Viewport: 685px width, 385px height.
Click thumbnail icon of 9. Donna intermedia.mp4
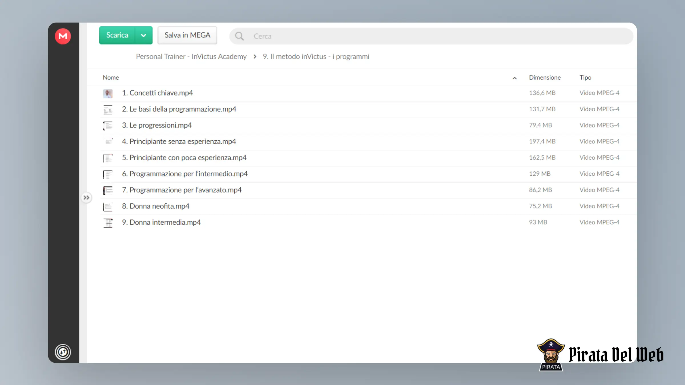(108, 223)
